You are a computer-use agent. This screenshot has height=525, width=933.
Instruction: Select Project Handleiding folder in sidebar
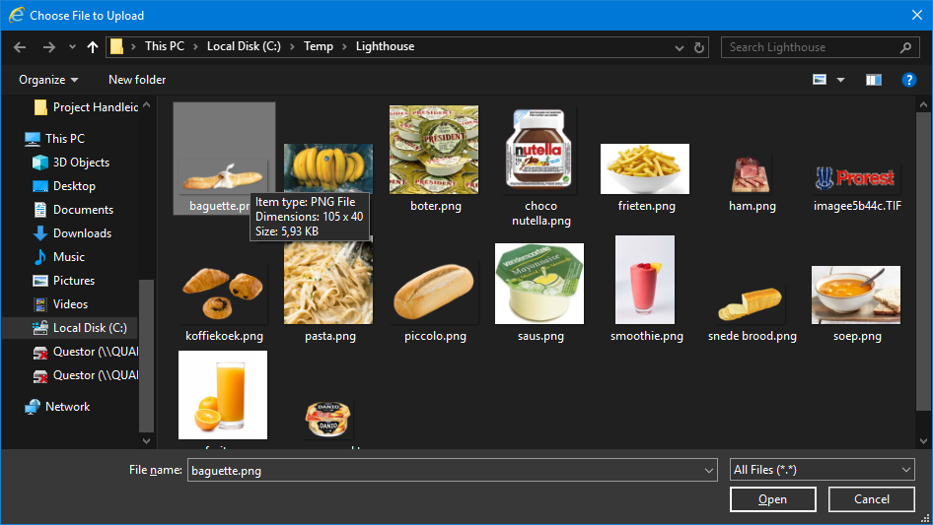point(86,107)
